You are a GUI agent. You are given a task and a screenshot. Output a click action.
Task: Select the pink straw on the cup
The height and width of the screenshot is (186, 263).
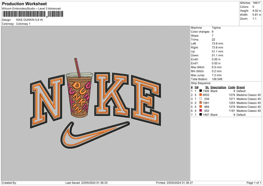[x=78, y=68]
